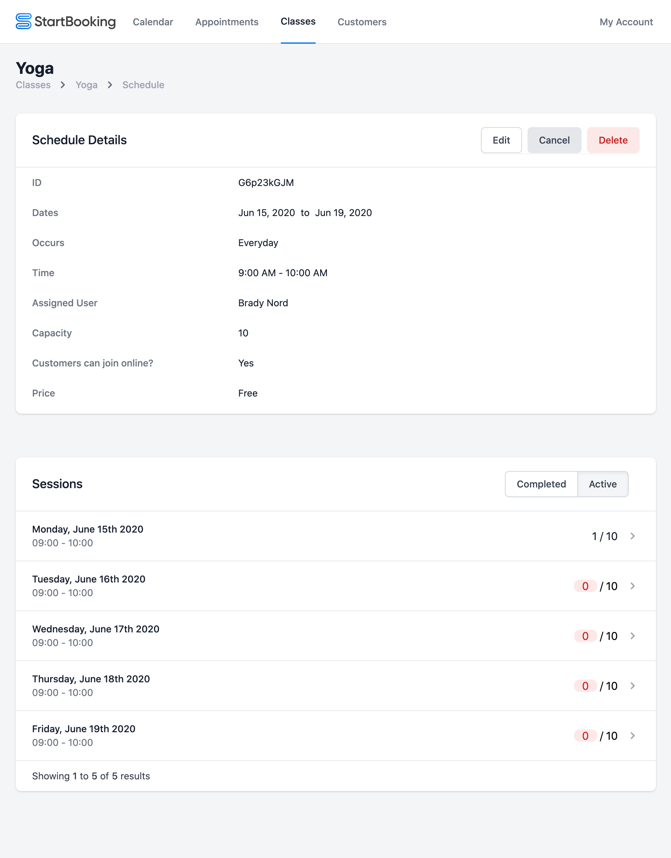Click the schedule ID G6p23kGJM
This screenshot has height=858, width=671.
pyautogui.click(x=266, y=183)
